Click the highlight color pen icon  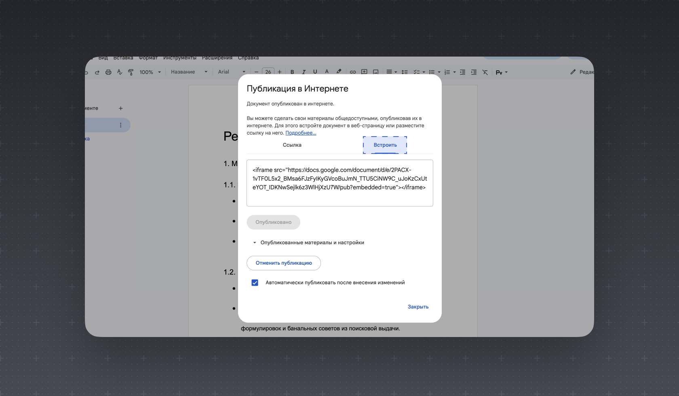[x=339, y=72]
